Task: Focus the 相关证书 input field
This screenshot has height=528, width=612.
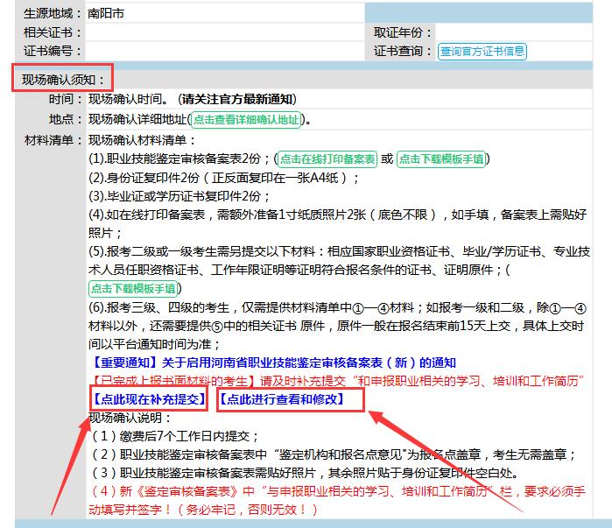Action: pyautogui.click(x=223, y=32)
